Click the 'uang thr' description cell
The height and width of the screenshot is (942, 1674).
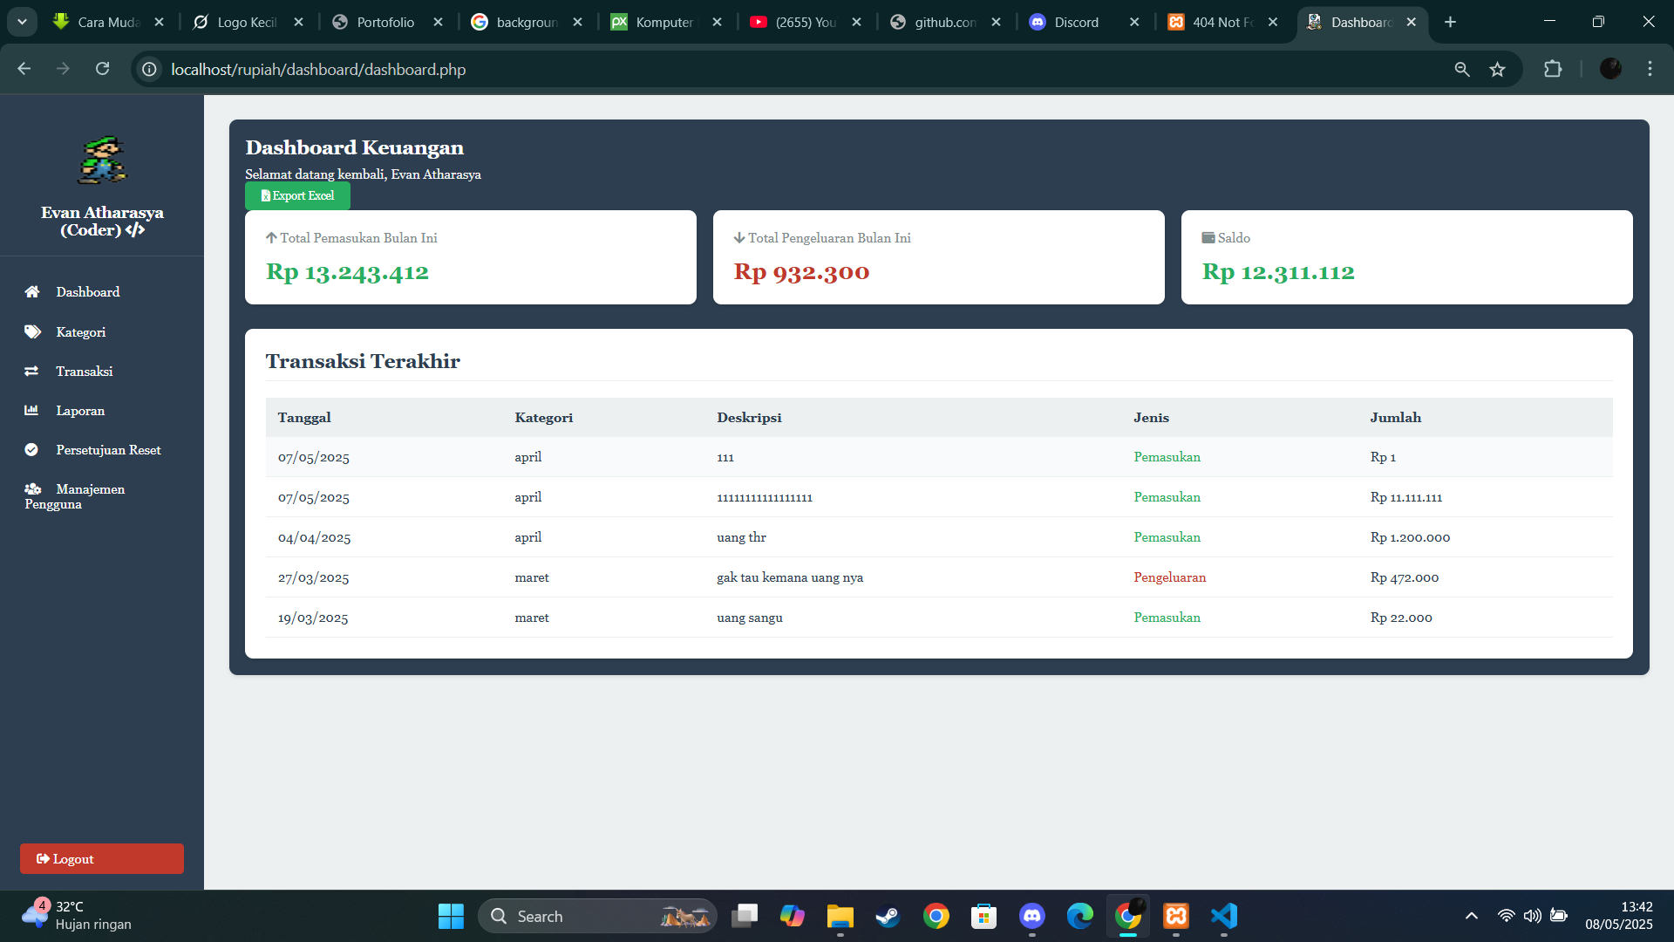pos(741,537)
